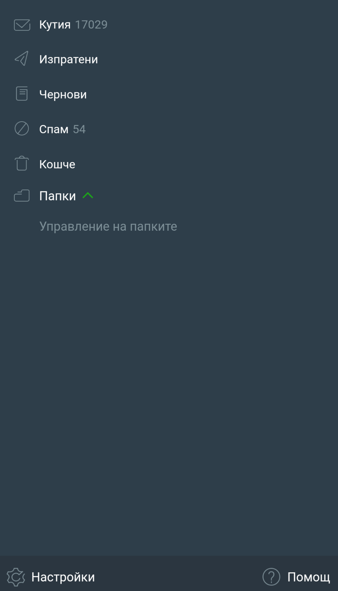
Task: Tap the Настройки text button
Action: [x=63, y=577]
